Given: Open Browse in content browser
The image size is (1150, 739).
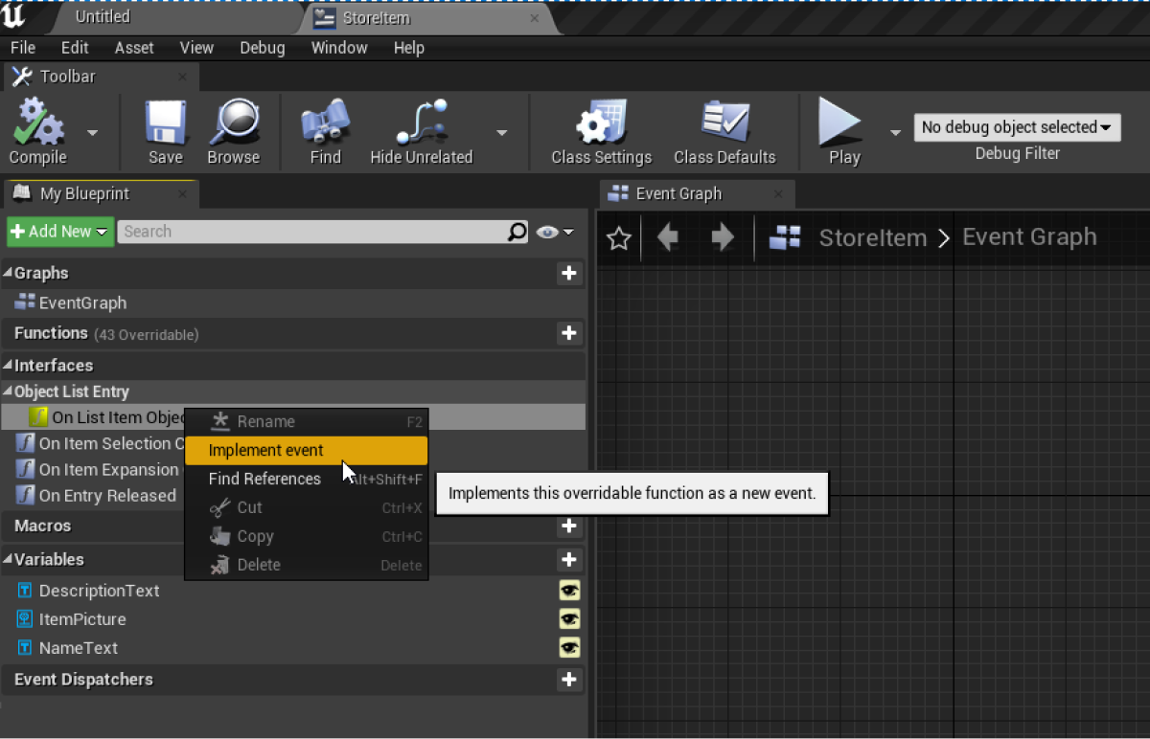Looking at the screenshot, I should coord(233,124).
